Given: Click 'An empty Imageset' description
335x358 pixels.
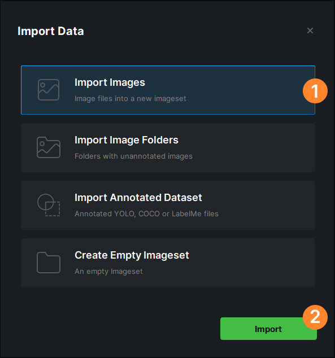Looking at the screenshot, I should point(108,271).
